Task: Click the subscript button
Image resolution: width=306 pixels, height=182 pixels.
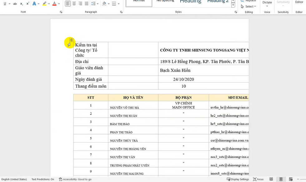Action: pyautogui.click(x=22, y=4)
